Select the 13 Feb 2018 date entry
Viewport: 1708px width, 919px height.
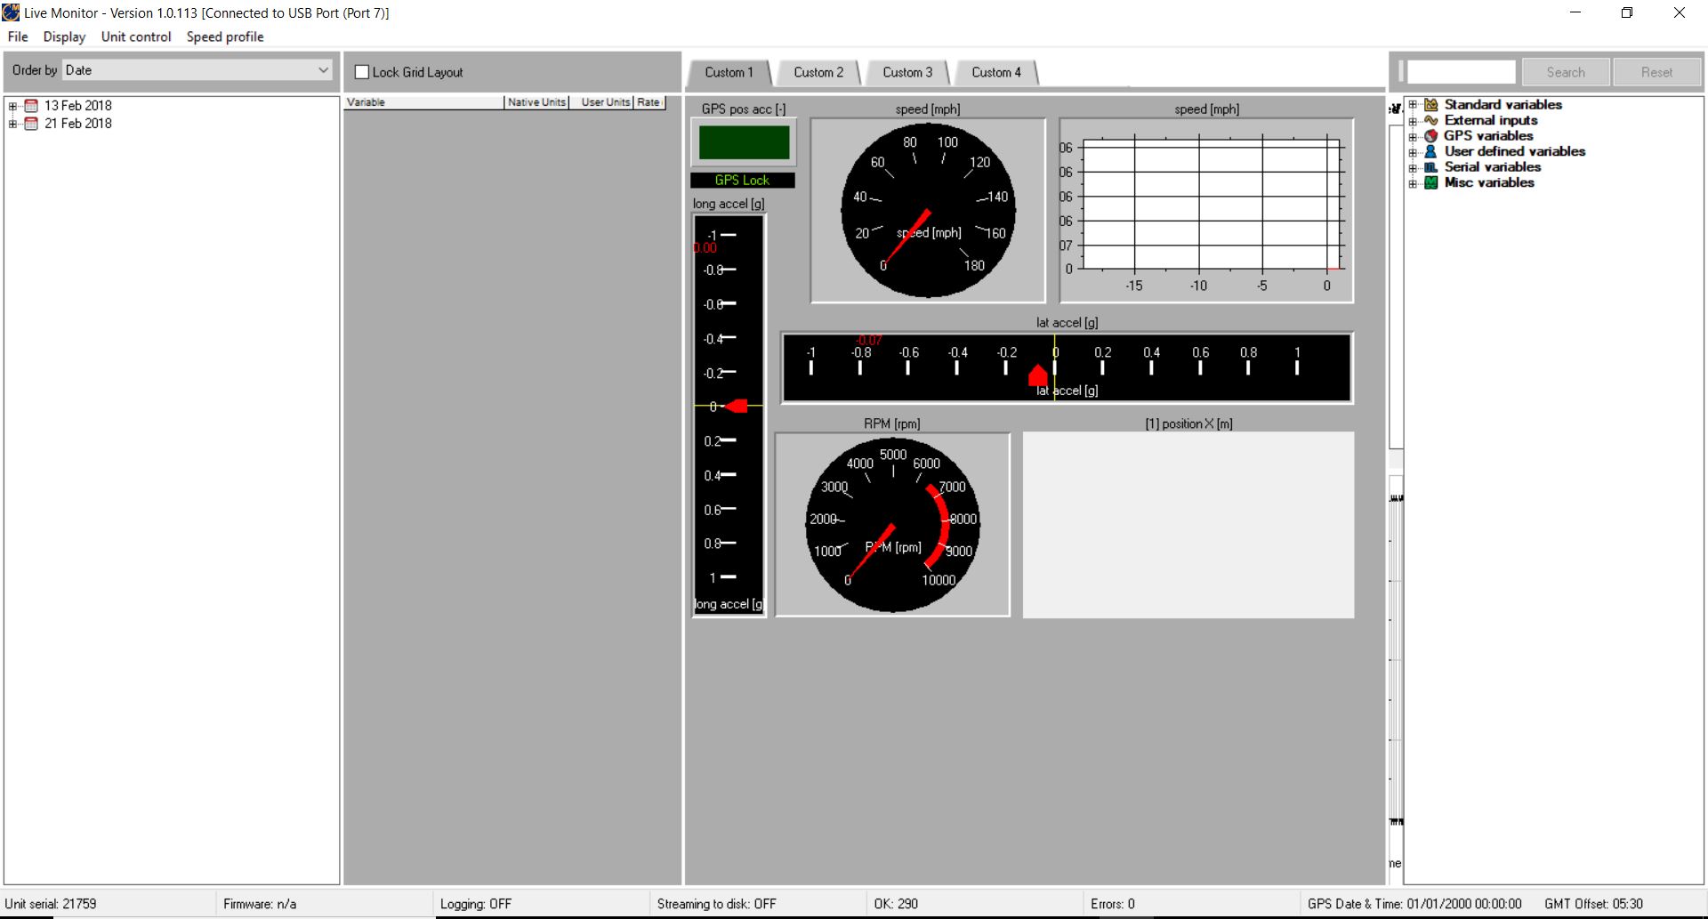pyautogui.click(x=78, y=106)
